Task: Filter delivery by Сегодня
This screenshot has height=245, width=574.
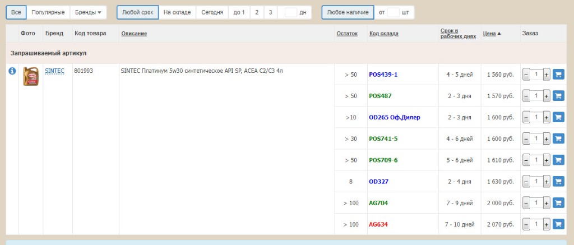Action: click(212, 12)
